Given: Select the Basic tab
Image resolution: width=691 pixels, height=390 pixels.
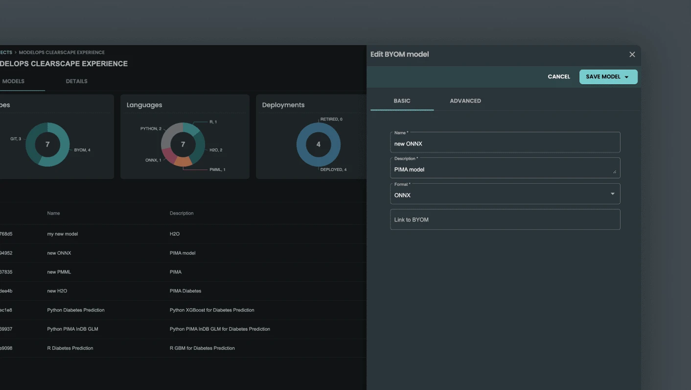Looking at the screenshot, I should (402, 101).
